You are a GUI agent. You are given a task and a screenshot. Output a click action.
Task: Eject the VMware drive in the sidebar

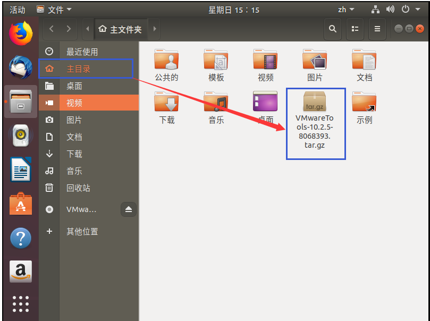tap(128, 209)
